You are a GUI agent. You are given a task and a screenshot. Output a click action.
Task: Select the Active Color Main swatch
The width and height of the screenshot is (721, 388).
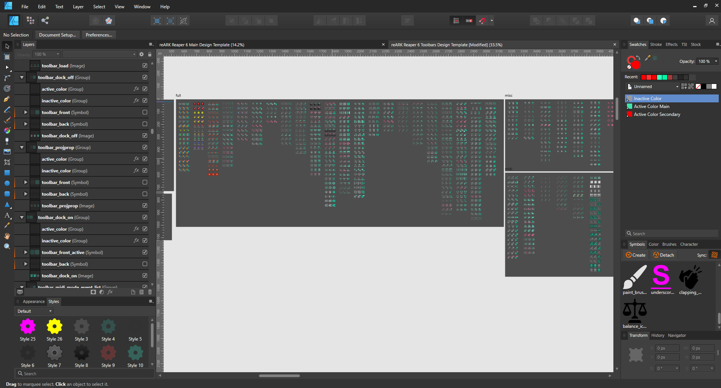651,107
